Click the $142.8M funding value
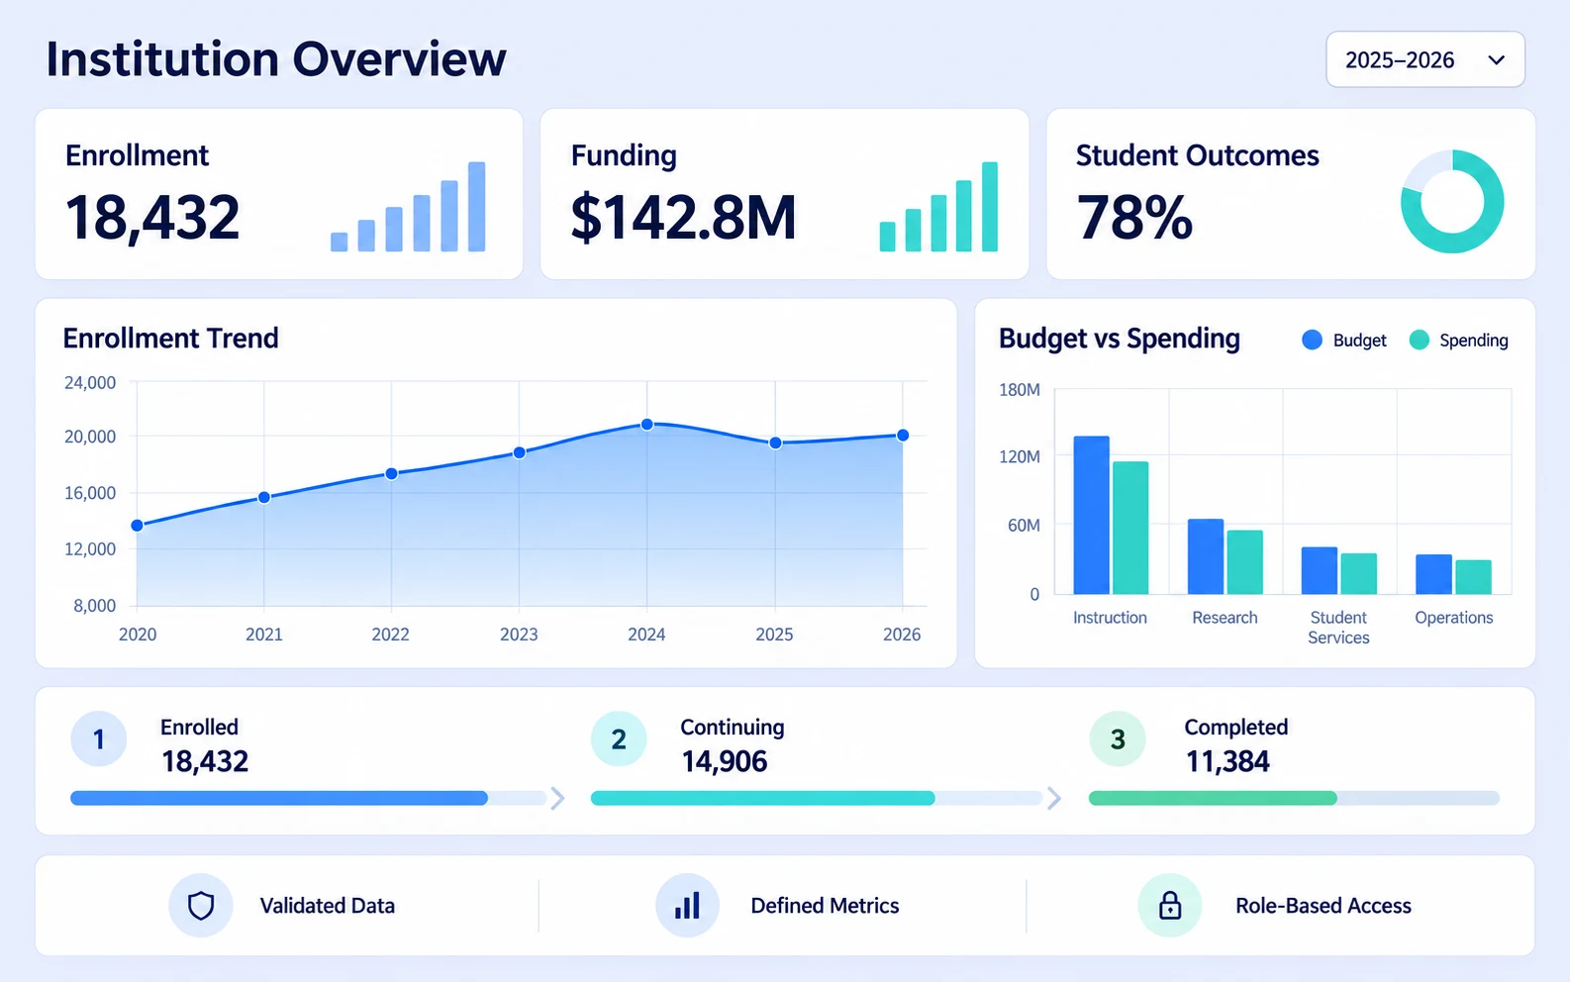Screen dimensions: 1570x982 (683, 217)
